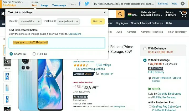Open SiteStripe settings gear
189x111 pixels.
[x=183, y=4]
